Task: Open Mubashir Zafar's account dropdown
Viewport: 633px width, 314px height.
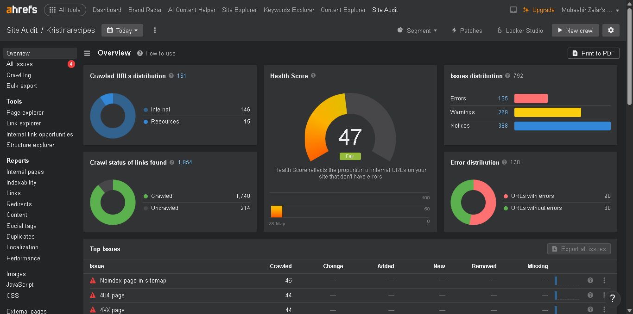Action: click(590, 10)
